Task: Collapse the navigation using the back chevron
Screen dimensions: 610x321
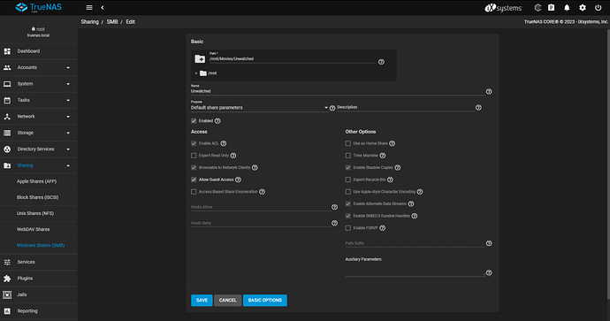Action: (103, 7)
